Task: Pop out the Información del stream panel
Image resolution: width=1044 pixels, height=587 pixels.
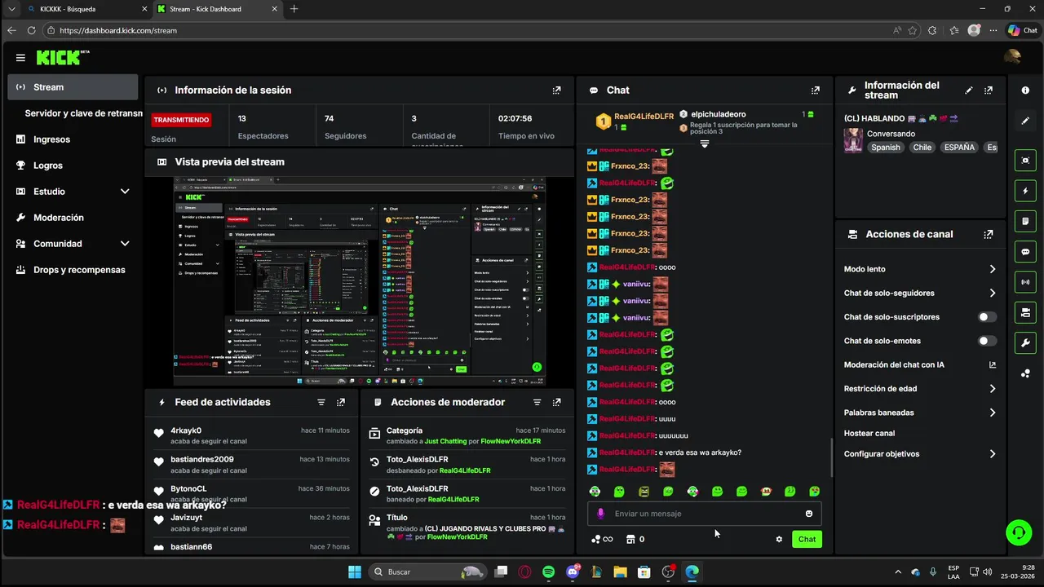Action: coord(989,90)
